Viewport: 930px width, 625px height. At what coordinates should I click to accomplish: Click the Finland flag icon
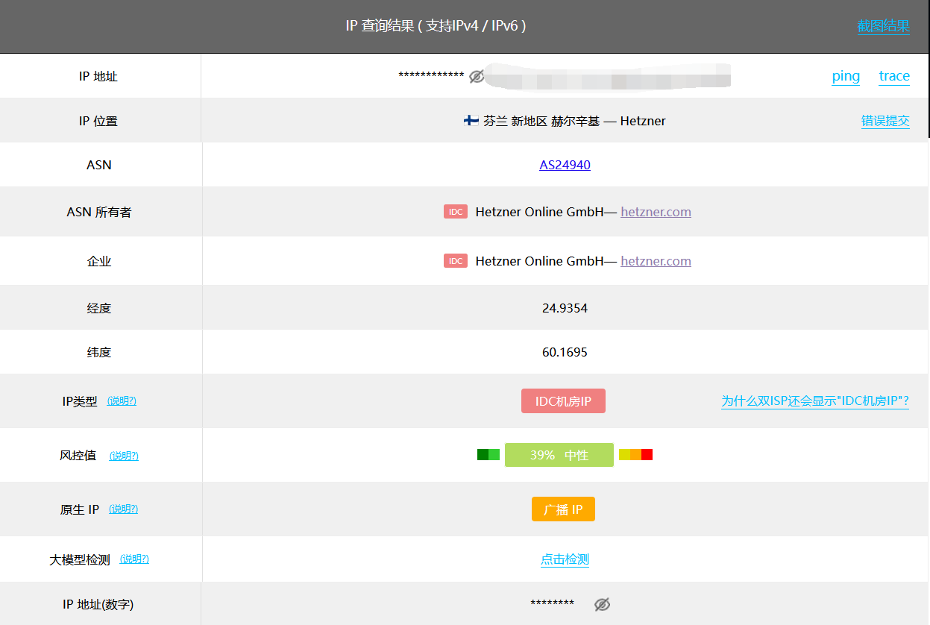(x=471, y=121)
